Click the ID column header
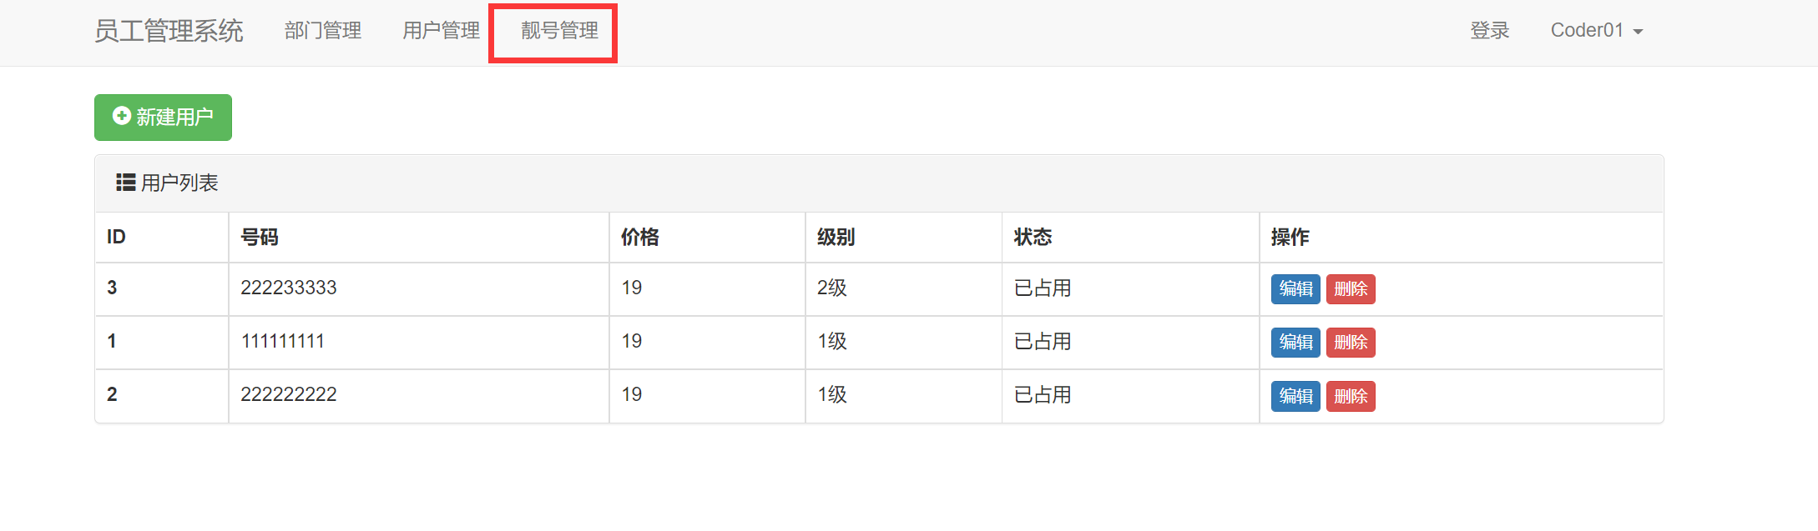This screenshot has height=531, width=1818. [115, 237]
